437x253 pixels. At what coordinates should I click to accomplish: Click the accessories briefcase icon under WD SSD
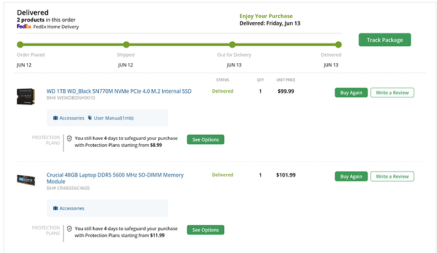[x=56, y=118]
